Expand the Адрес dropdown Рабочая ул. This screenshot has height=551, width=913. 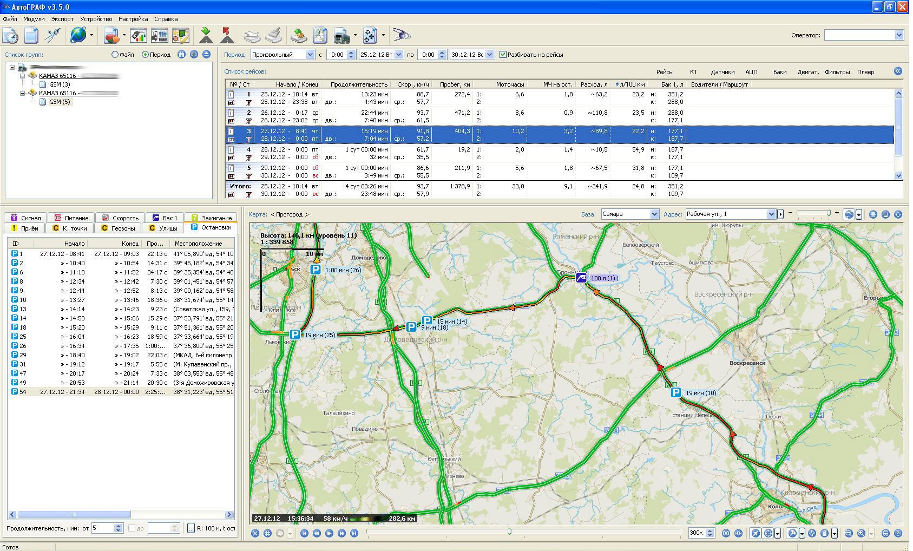(x=771, y=214)
